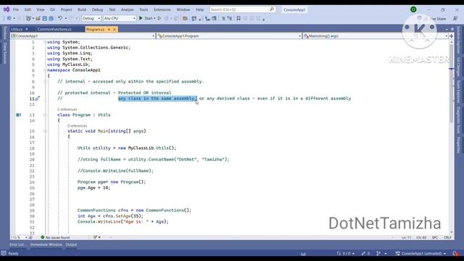Click the code cleanup brush icon
The height and width of the screenshot is (261, 464).
95,237
